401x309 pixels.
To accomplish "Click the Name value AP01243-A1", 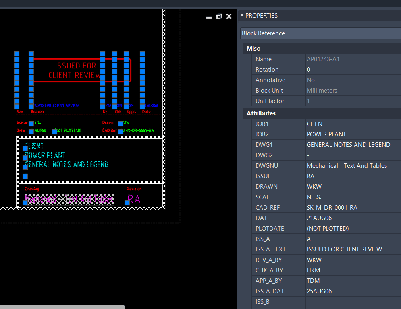I will 323,59.
